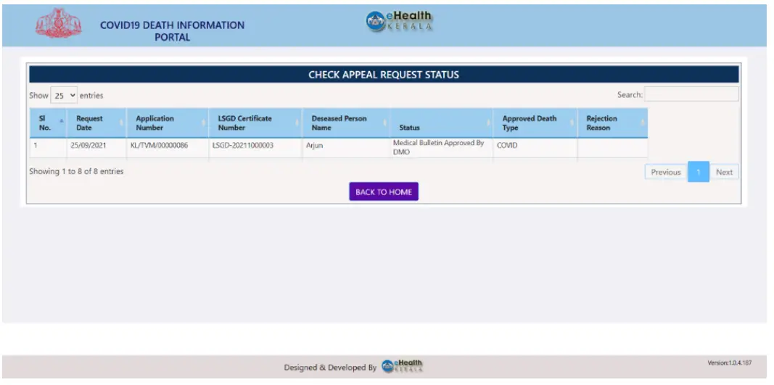The image size is (774, 385).
Task: Click the BACK TO HOME button
Action: (384, 192)
